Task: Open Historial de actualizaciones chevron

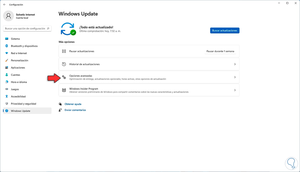Action: click(235, 64)
